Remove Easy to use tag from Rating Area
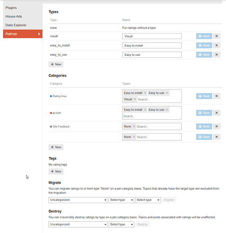 point(167,93)
